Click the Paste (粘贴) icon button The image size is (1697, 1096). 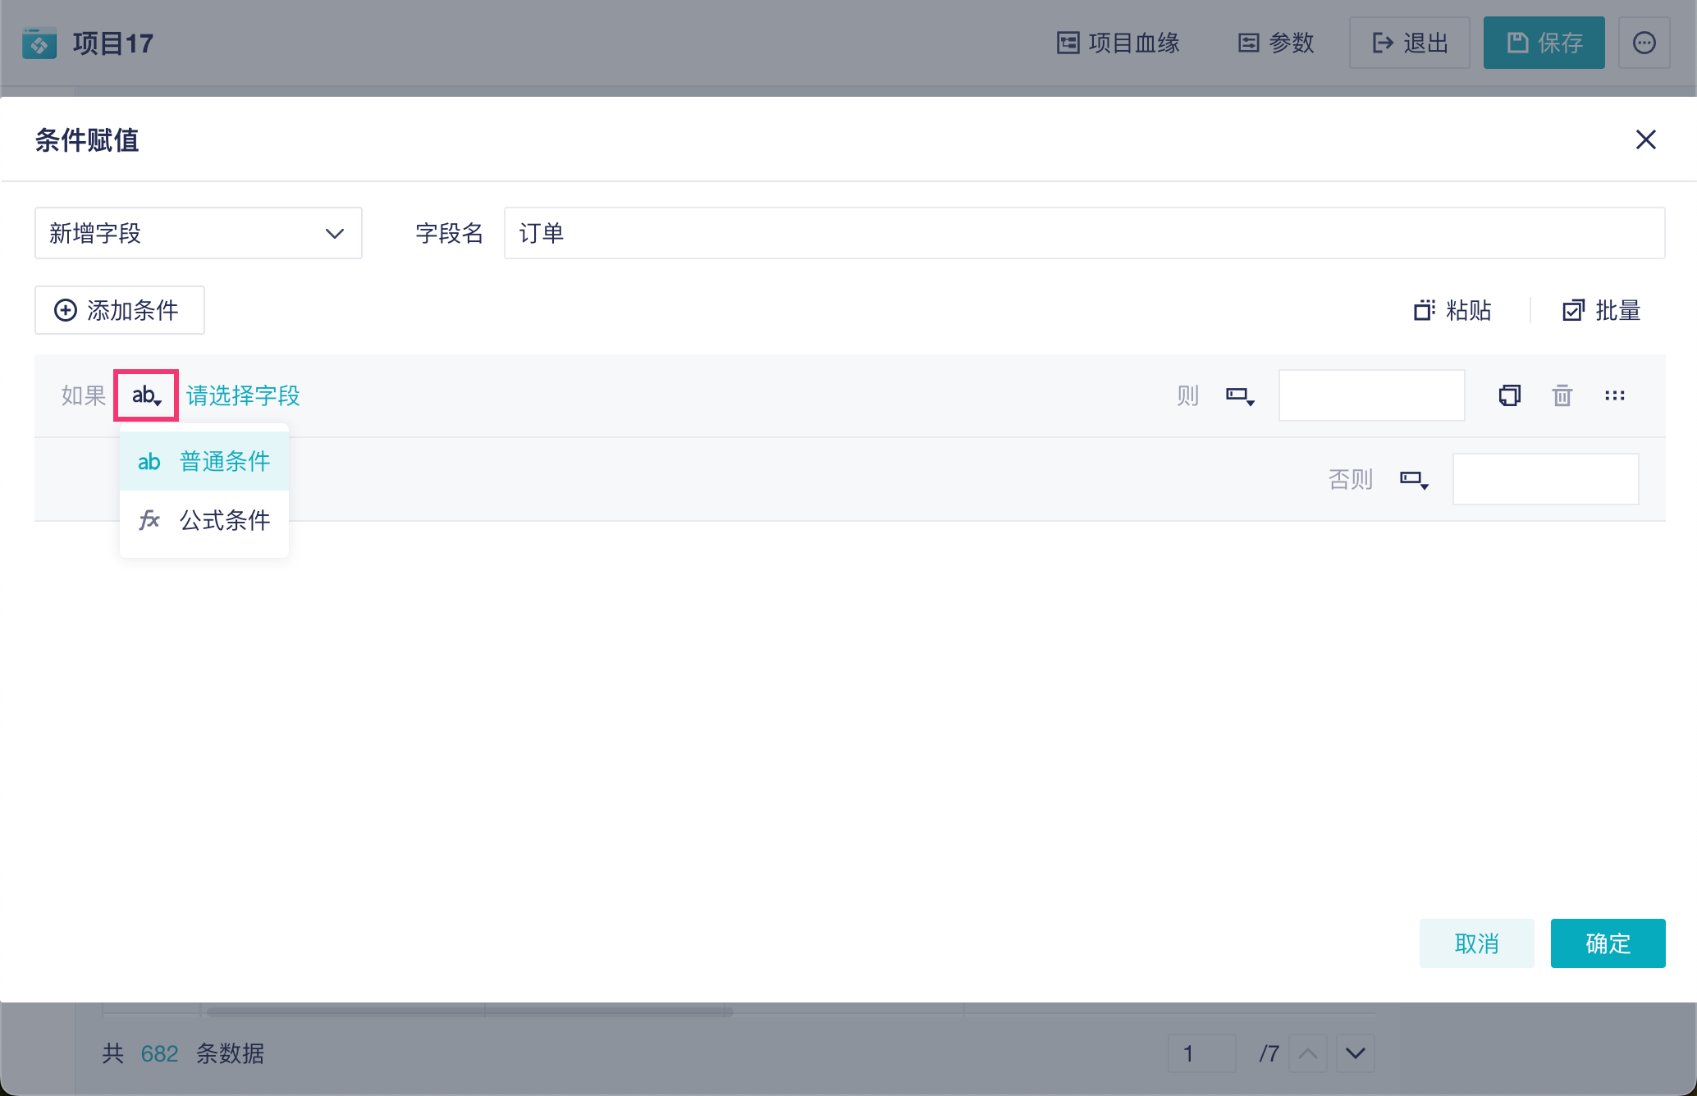coord(1452,310)
